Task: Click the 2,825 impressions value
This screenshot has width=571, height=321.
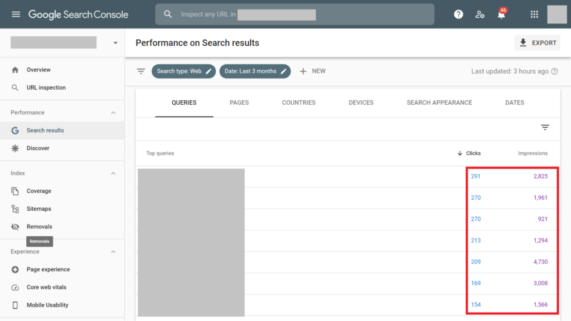Action: click(x=540, y=176)
